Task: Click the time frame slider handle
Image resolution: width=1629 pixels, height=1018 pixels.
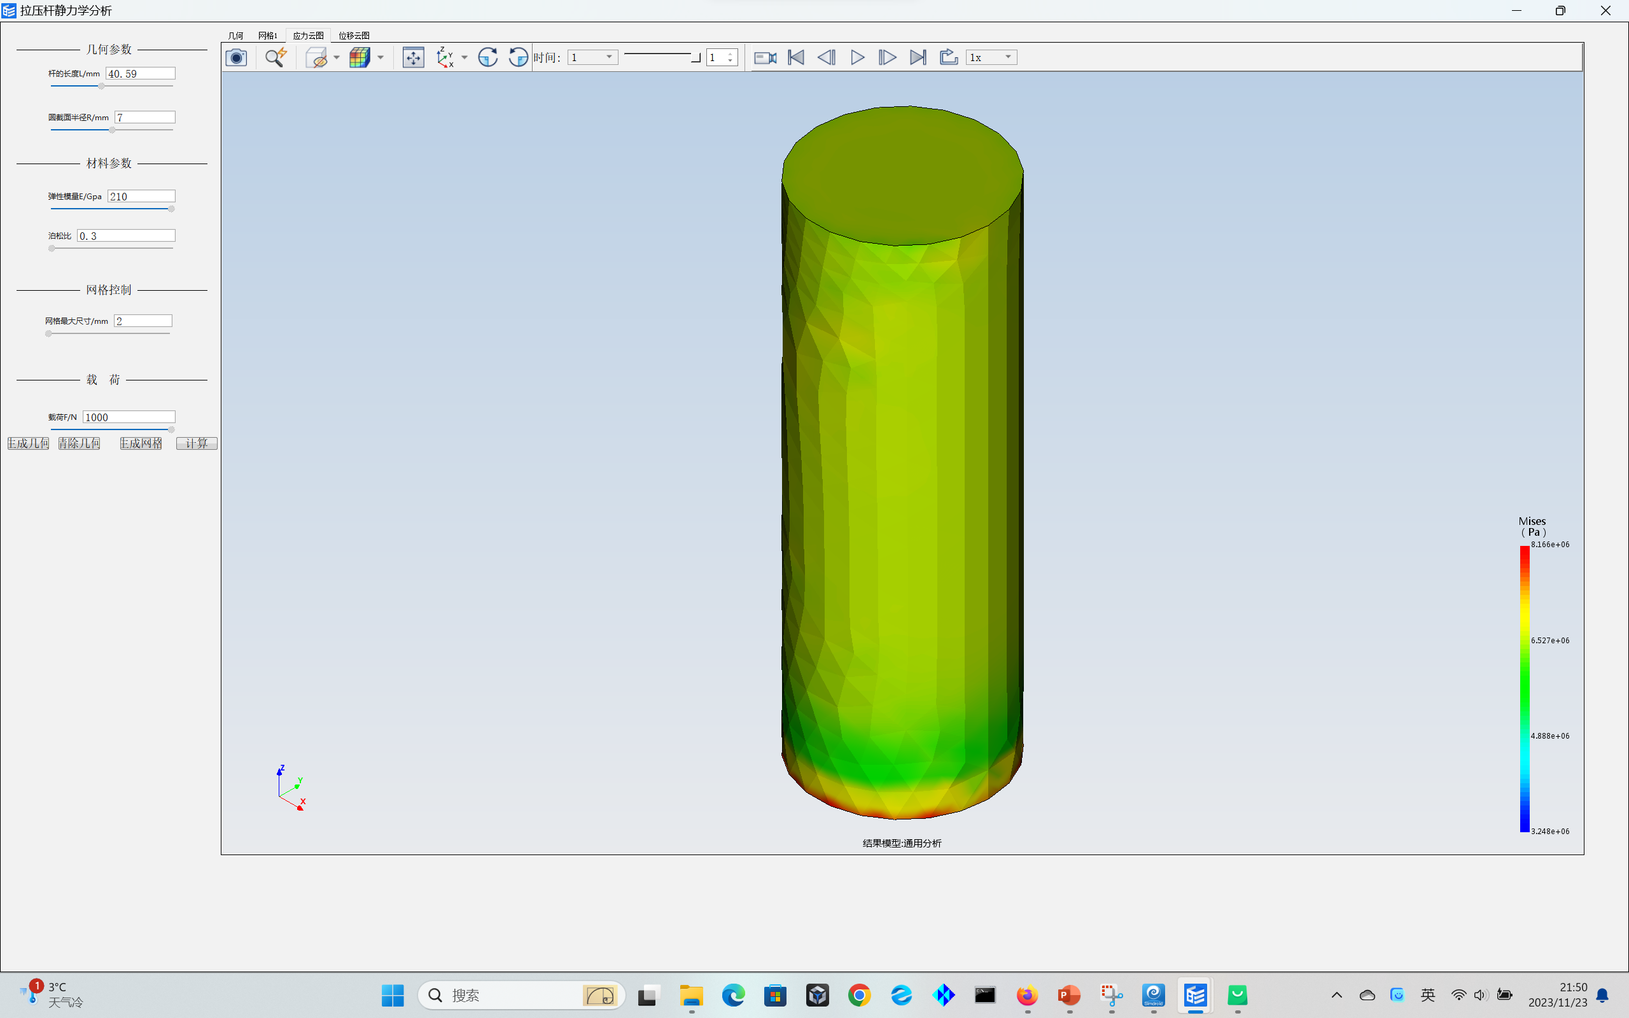Action: (696, 58)
